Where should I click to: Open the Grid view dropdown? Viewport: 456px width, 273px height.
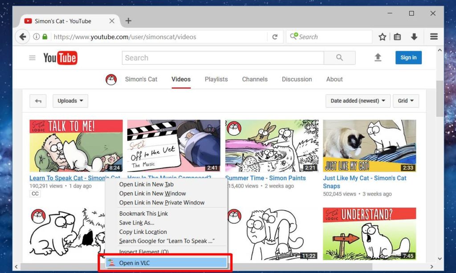tap(406, 101)
